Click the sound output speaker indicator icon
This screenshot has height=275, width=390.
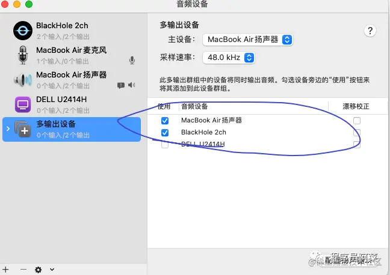(131, 85)
